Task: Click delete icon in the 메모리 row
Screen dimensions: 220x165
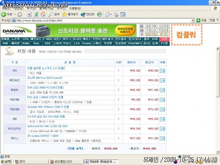Action: 162,90
